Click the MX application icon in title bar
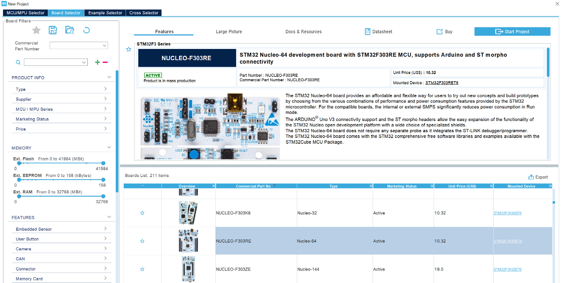 tap(4, 4)
